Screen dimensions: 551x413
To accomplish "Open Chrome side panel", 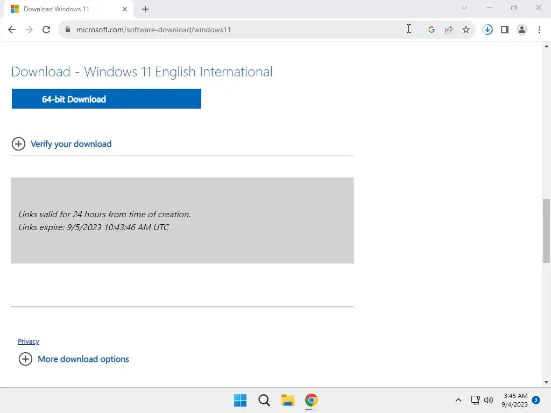I will [x=505, y=30].
